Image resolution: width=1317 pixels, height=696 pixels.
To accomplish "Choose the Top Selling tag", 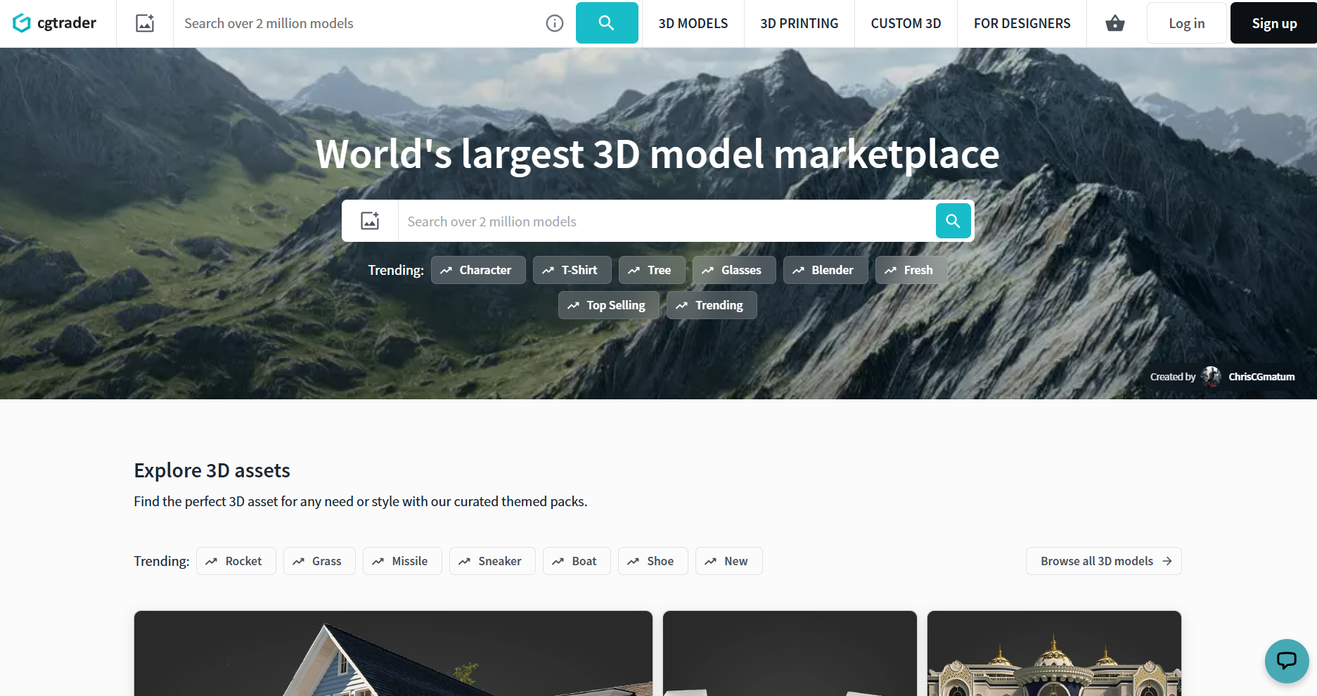I will tap(608, 305).
